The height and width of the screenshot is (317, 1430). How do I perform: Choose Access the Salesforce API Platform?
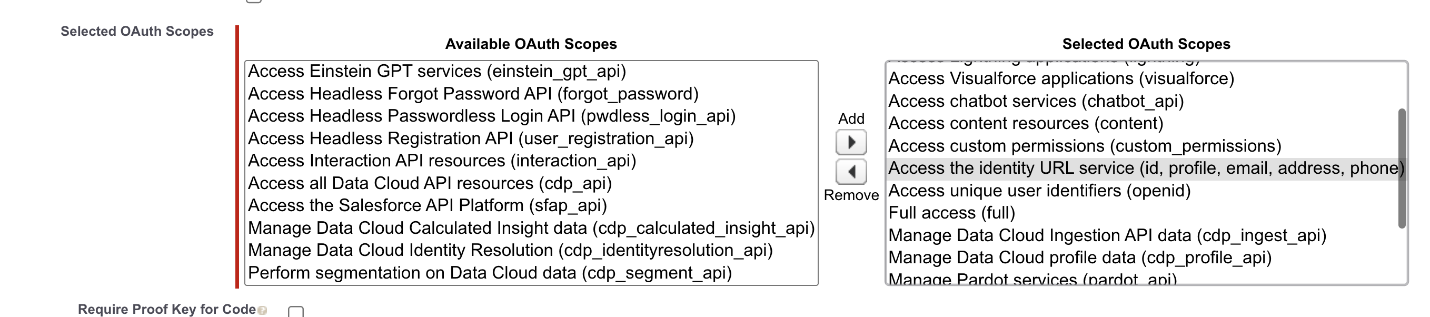point(427,205)
